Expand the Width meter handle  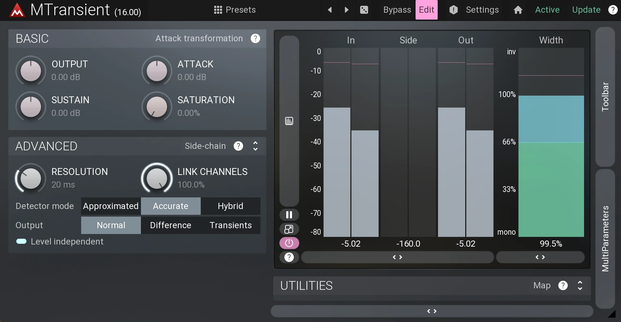coord(540,257)
